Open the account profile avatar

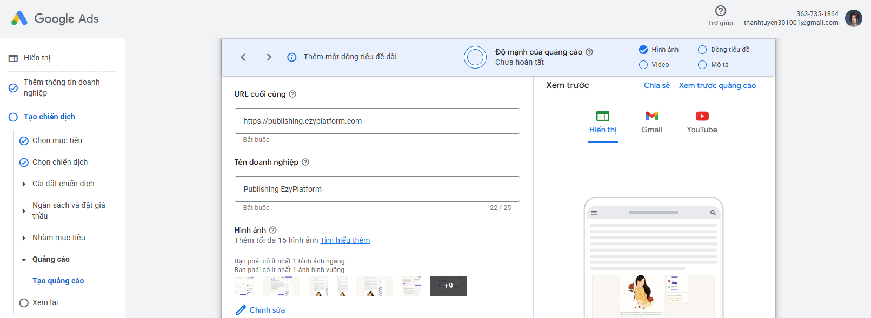point(854,18)
